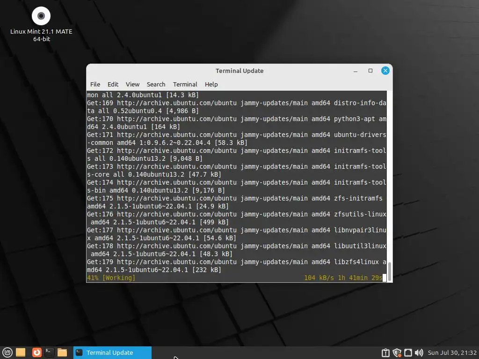Launch Firefox from the panel

point(37,352)
